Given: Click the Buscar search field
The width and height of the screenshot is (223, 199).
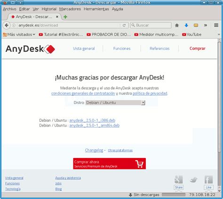Looking at the screenshot, I should click(151, 25).
